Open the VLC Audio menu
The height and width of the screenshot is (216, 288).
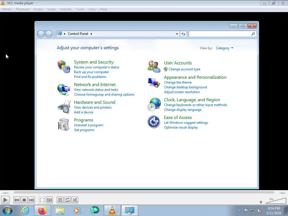[38, 9]
